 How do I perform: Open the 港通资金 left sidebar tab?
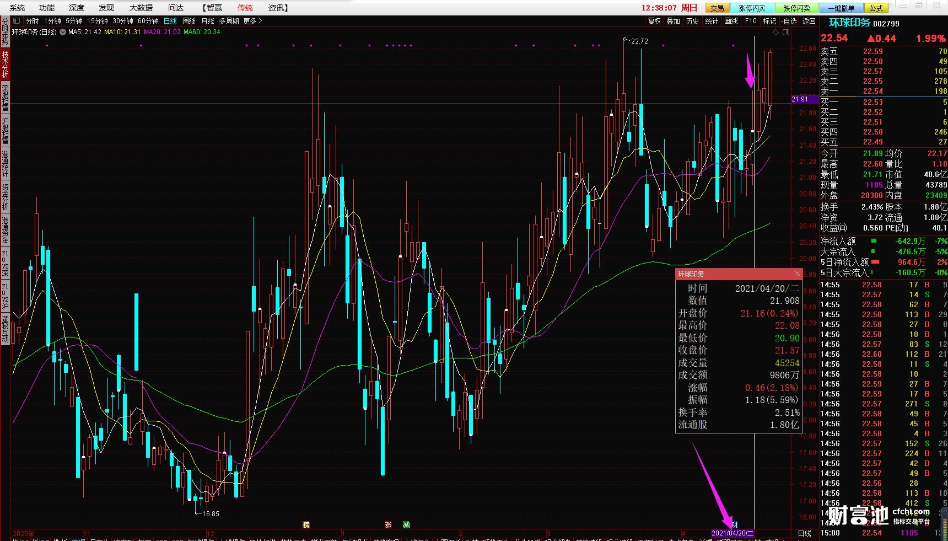pos(5,229)
